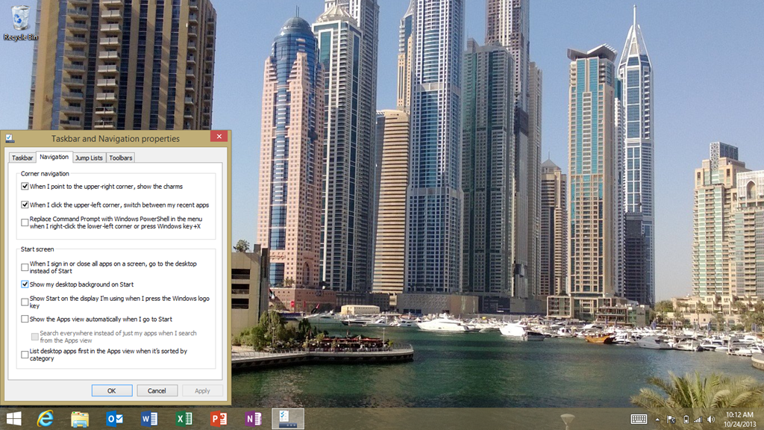
Task: Uncheck Show my desktop background on Start
Action: pos(25,284)
